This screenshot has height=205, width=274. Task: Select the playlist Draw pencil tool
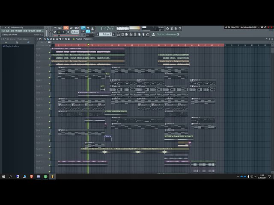[45, 39]
